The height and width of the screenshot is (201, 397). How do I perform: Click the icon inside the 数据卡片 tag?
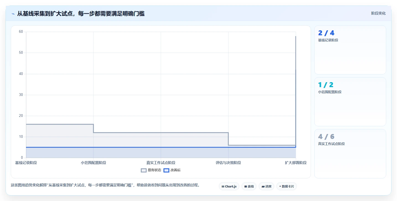tap(280, 187)
